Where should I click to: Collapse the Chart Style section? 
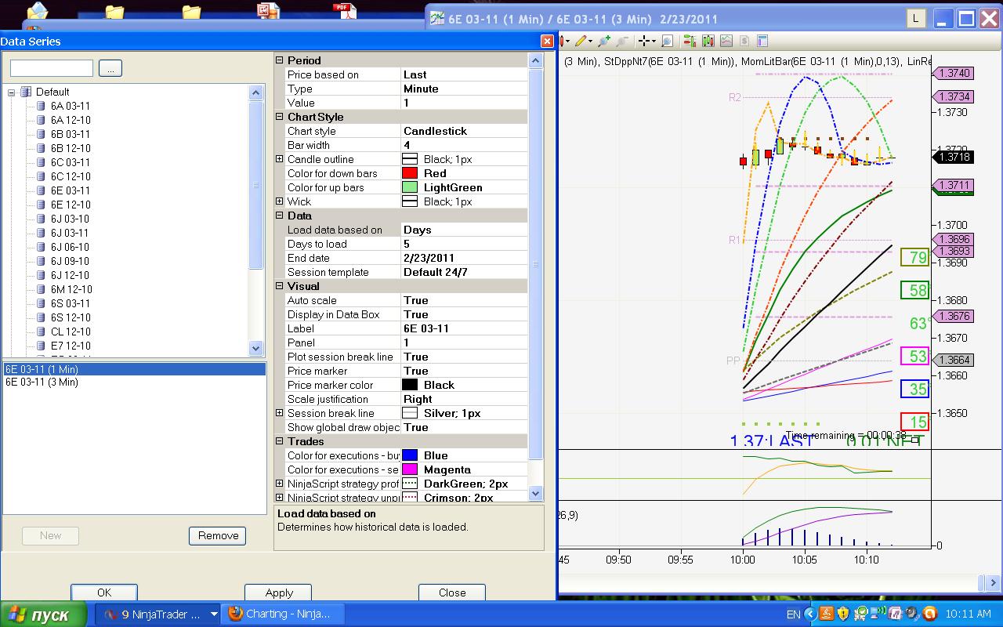tap(280, 117)
